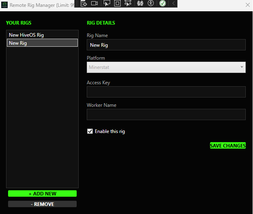Image resolution: width=253 pixels, height=214 pixels.
Task: Activate the Select Element cursor tool
Action: 107,3
